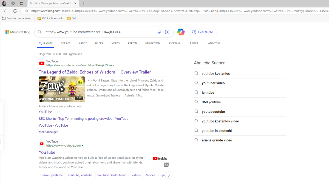Switch to the VIDEOS tab
The image size is (329, 185).
(115, 43)
